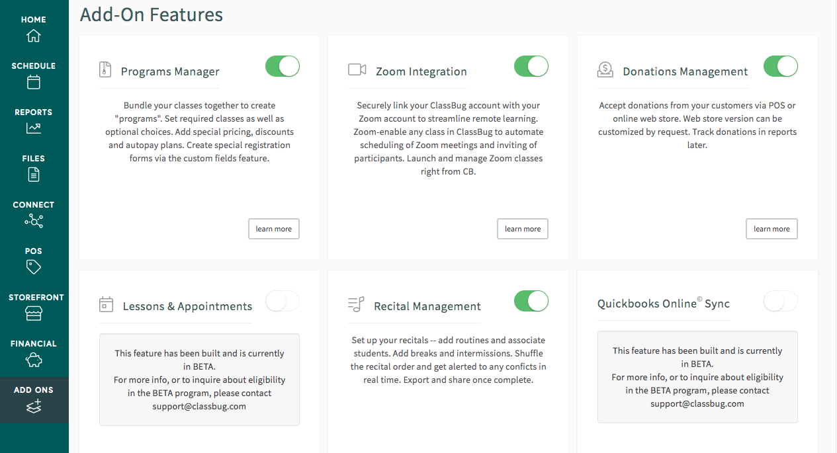
Task: Open Connect via the network nodes icon
Action: (x=34, y=221)
